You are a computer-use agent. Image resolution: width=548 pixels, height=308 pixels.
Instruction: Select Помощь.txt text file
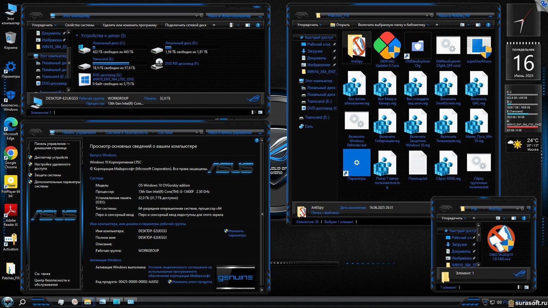[x=417, y=165]
